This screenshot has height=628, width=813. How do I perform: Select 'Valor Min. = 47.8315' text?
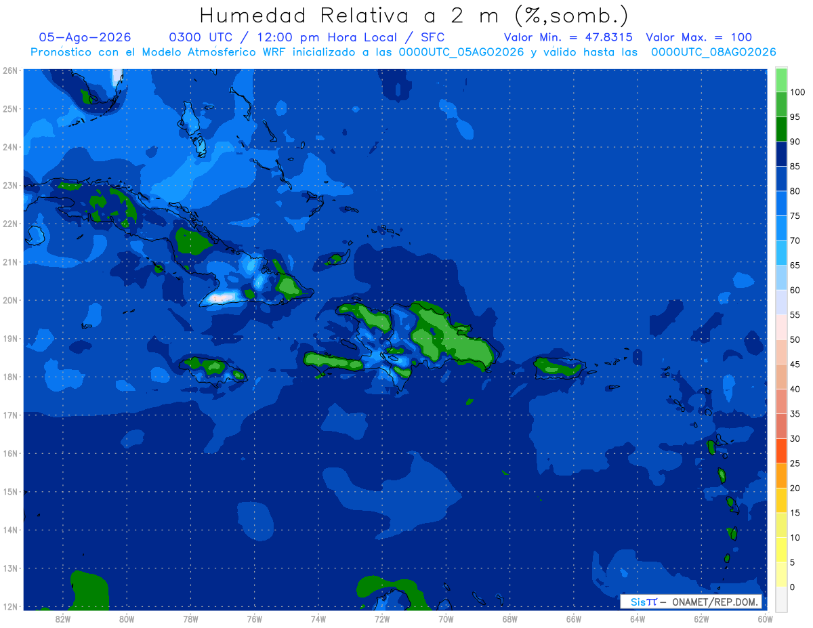click(x=568, y=37)
